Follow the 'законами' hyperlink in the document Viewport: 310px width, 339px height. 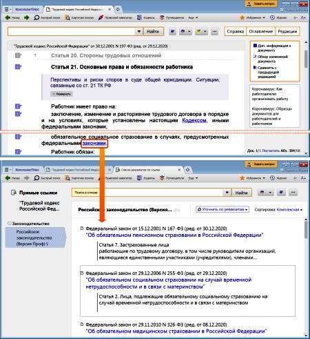[x=94, y=143]
